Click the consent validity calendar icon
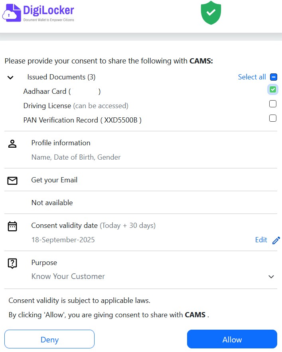 [12, 226]
